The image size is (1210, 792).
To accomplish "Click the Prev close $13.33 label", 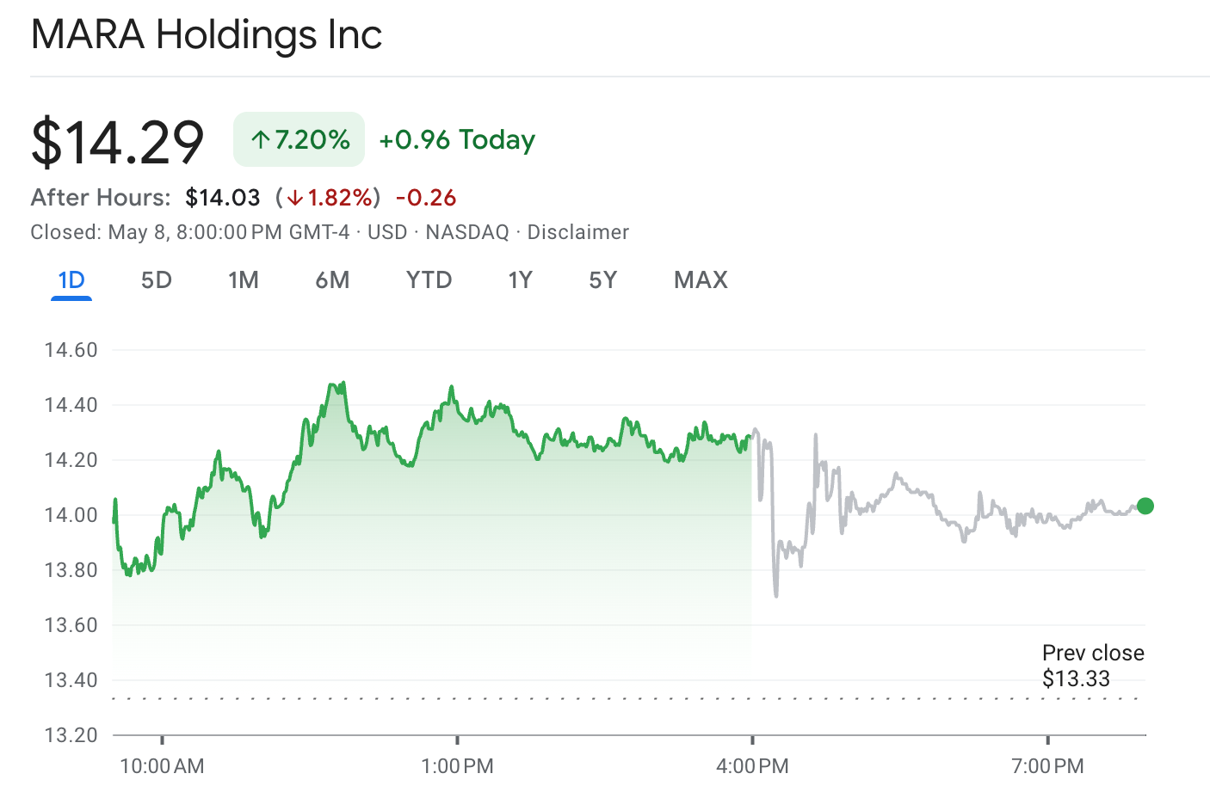I will (x=1093, y=666).
